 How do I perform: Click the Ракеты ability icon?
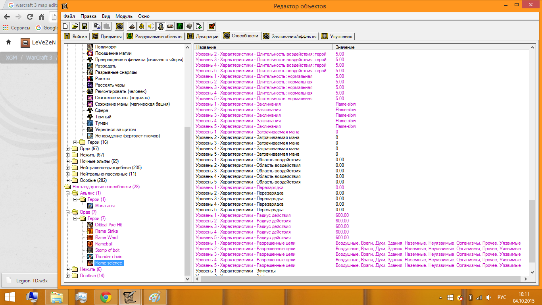click(x=90, y=79)
